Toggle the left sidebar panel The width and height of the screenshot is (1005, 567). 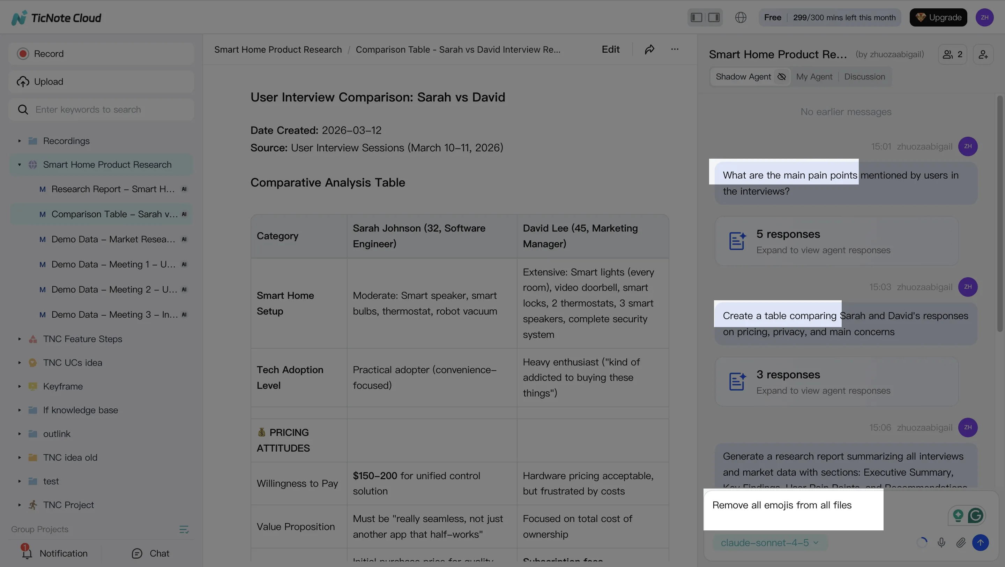click(x=696, y=17)
